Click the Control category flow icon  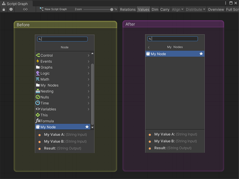(x=38, y=55)
